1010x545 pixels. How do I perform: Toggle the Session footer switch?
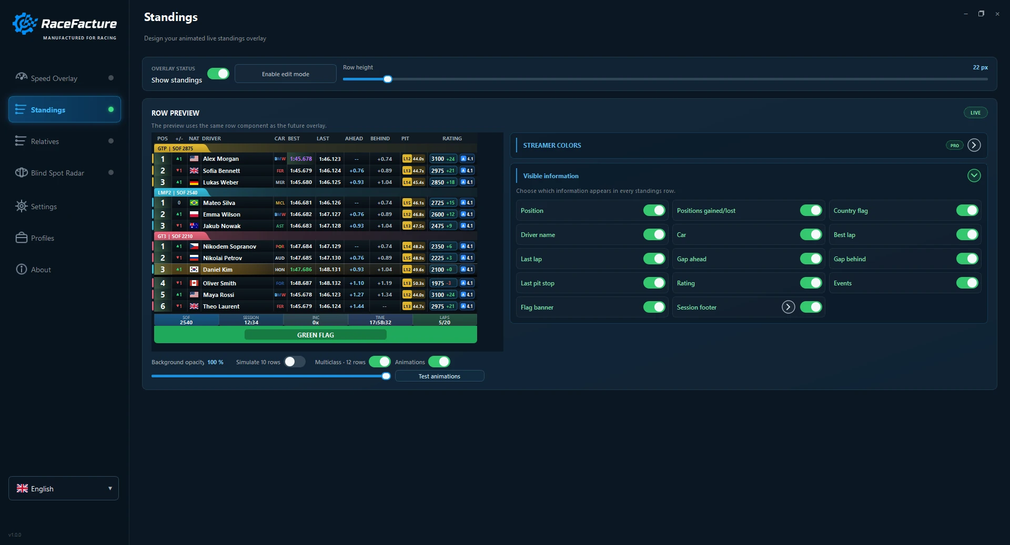tap(811, 307)
